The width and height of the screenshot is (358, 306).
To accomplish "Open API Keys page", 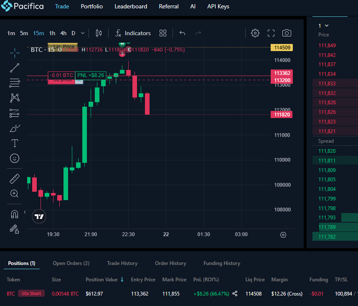I will [x=218, y=6].
